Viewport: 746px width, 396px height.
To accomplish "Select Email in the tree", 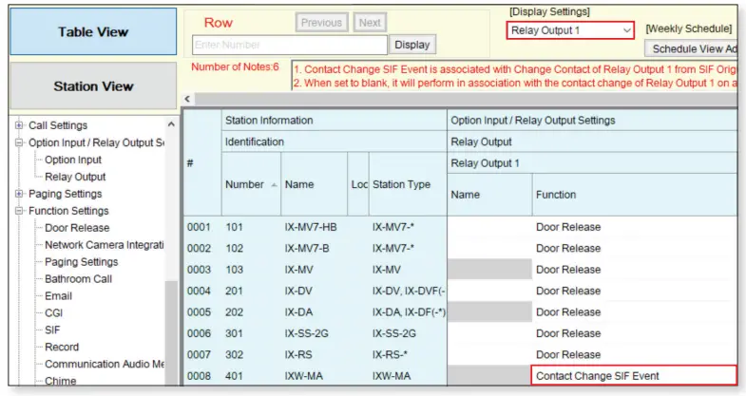I will tap(59, 296).
